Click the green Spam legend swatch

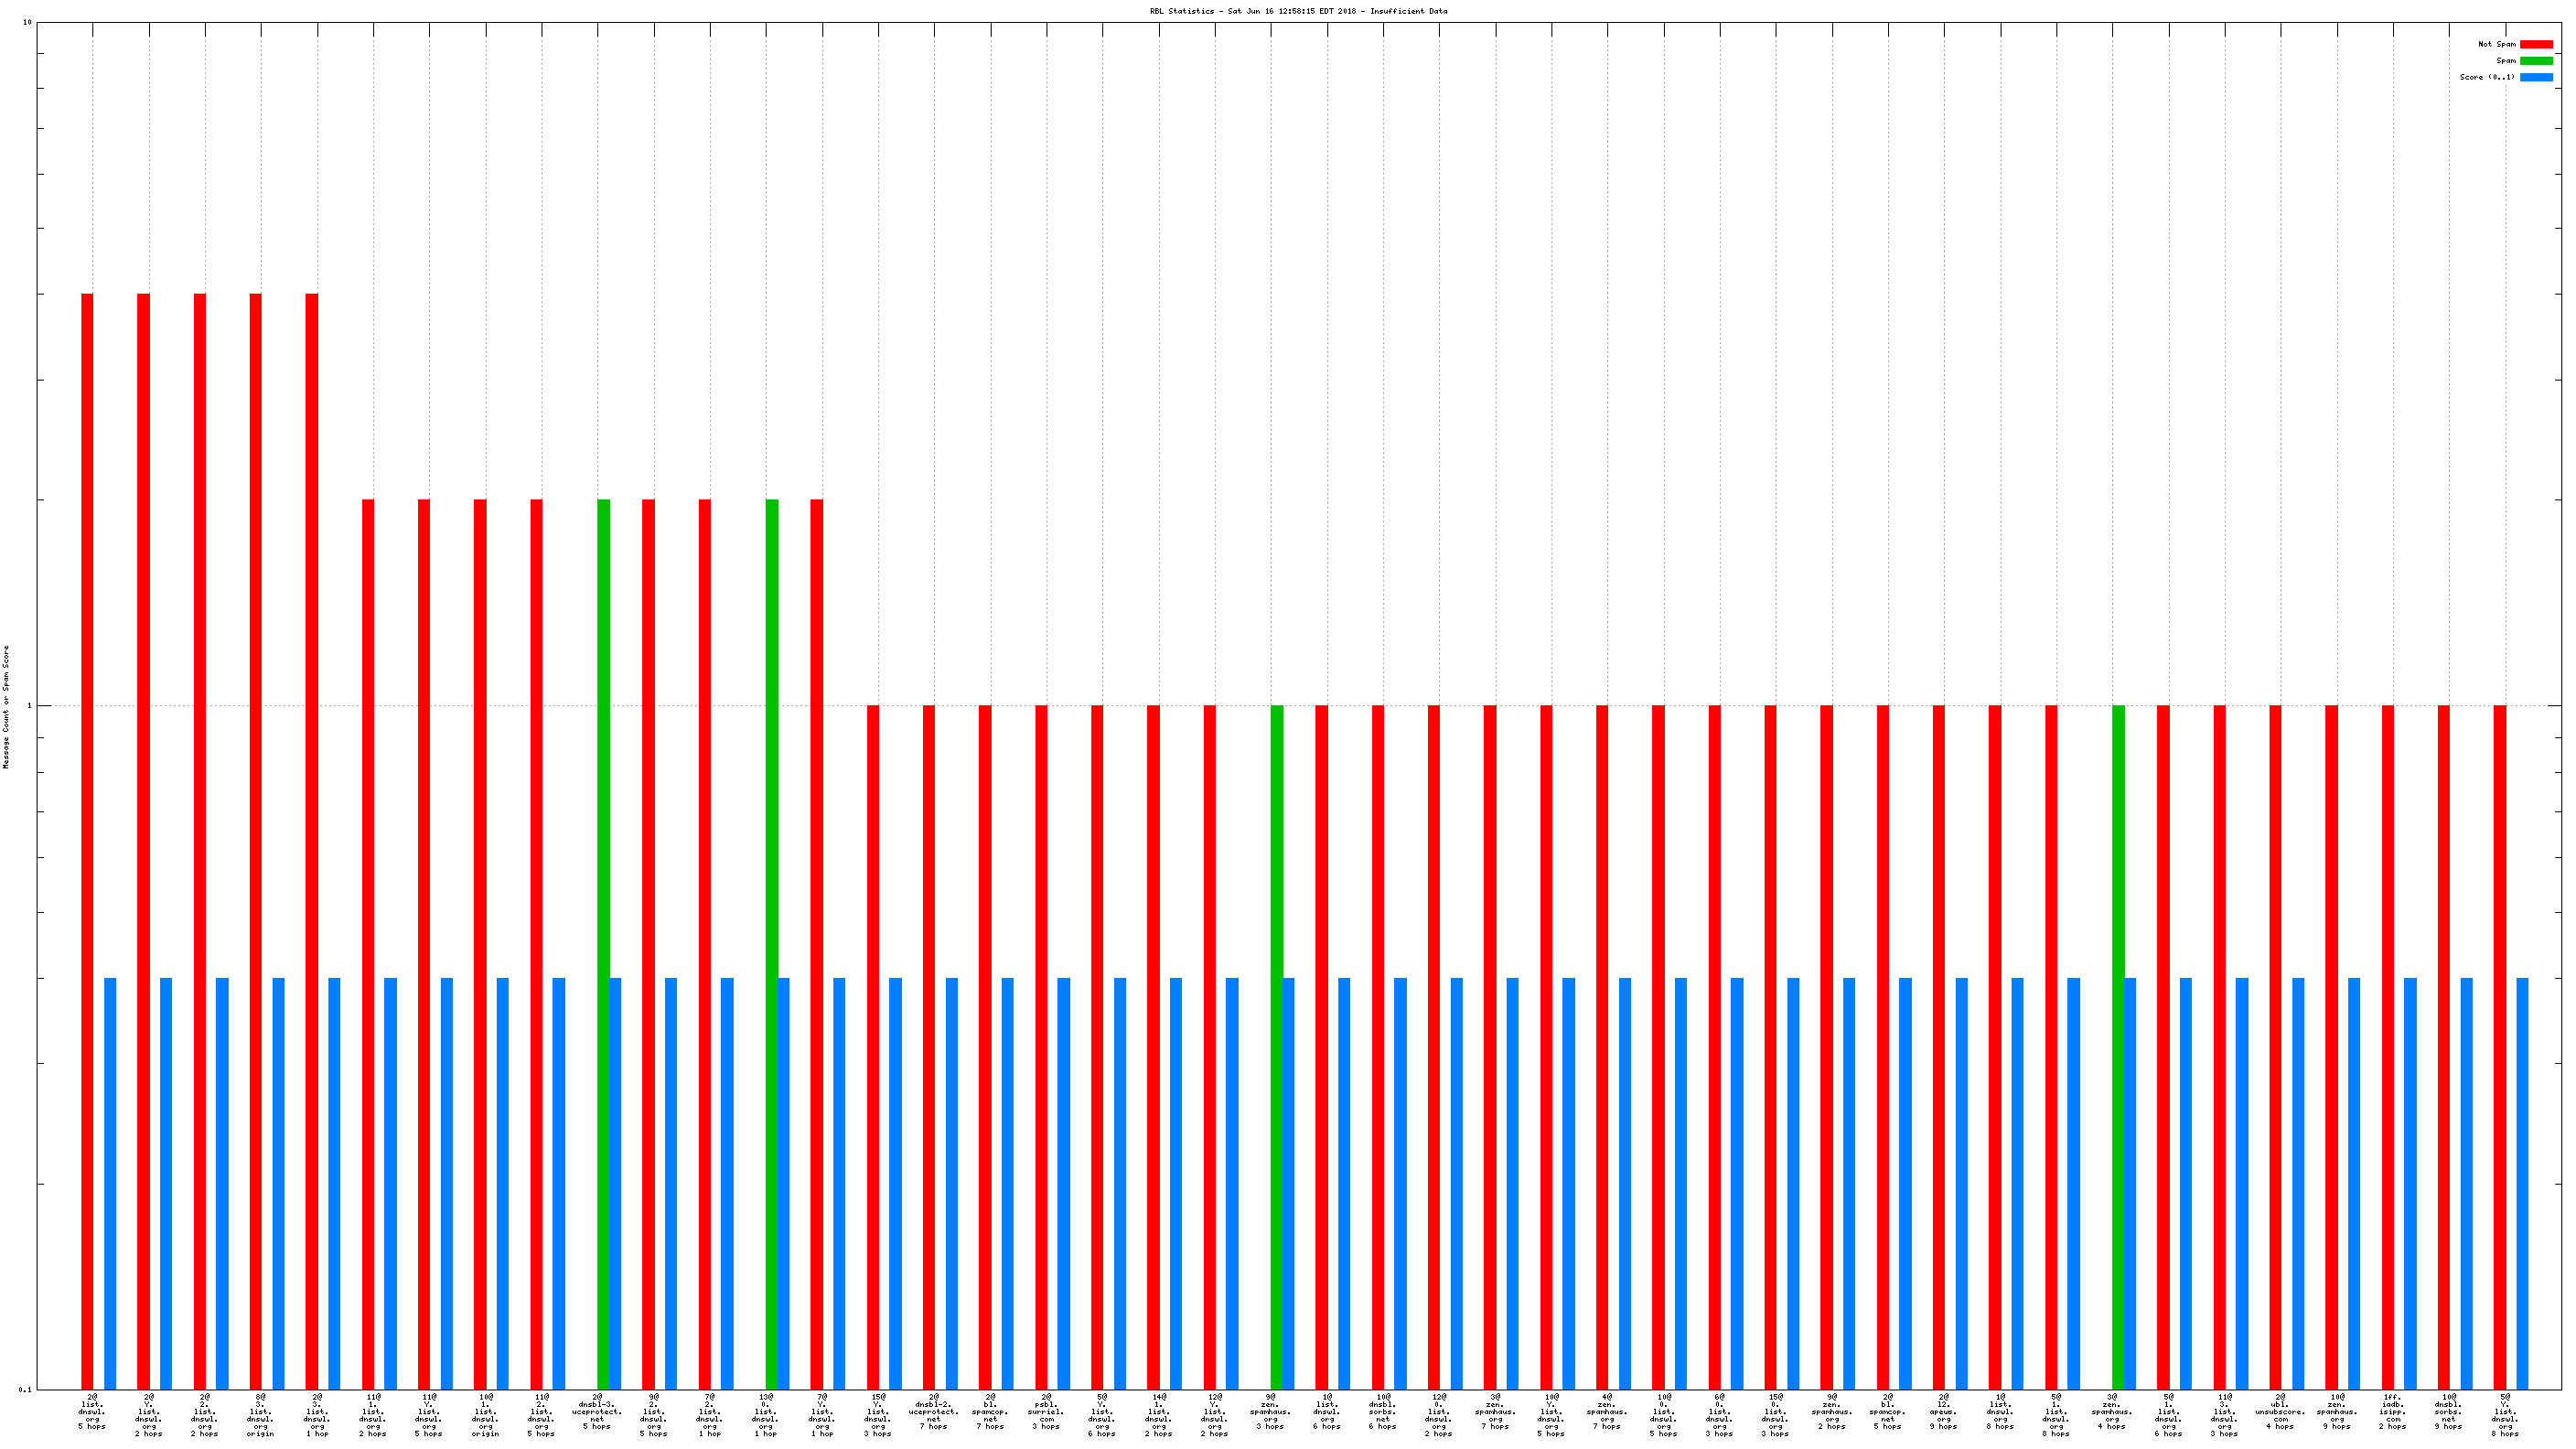click(x=2535, y=60)
